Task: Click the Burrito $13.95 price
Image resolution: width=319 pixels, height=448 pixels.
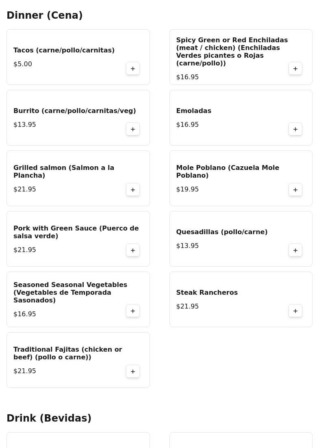Action: [25, 124]
